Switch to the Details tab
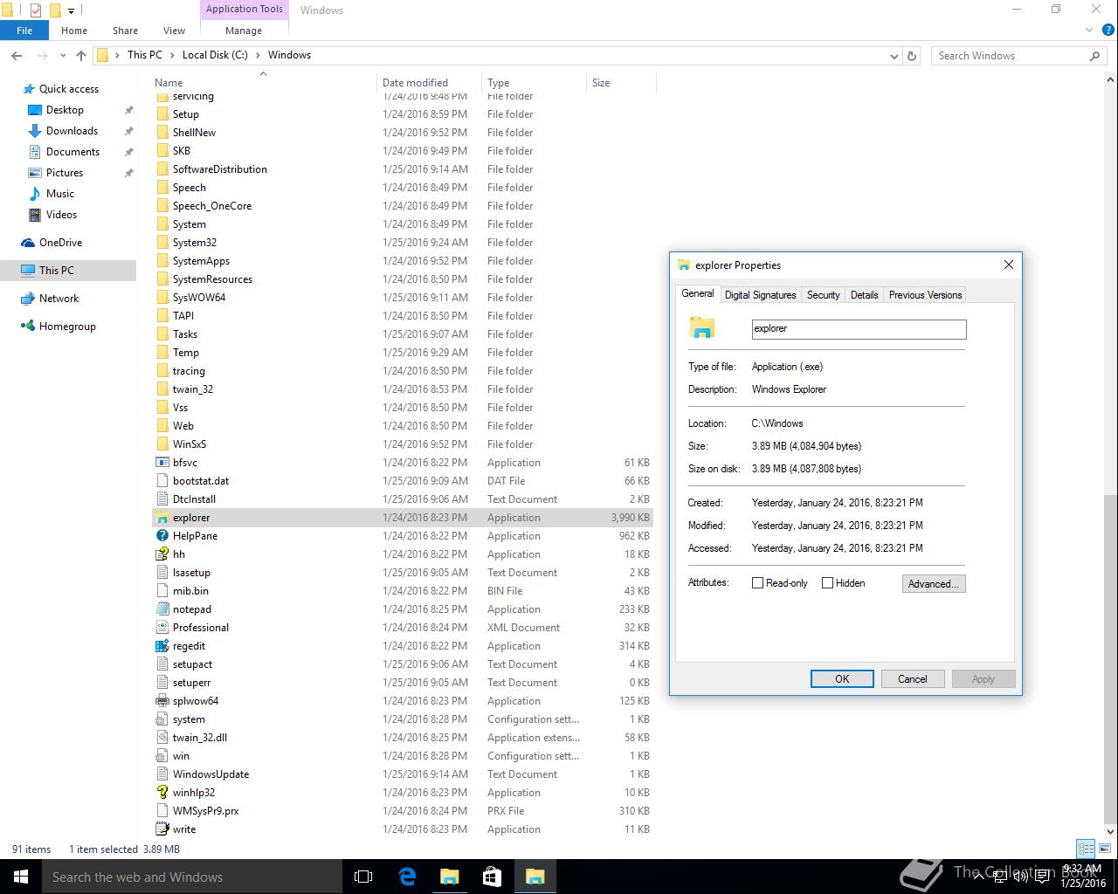 pyautogui.click(x=864, y=295)
